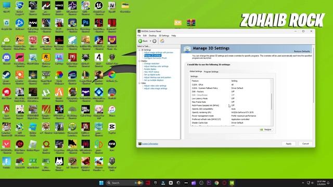Open the Recycle Bin on the desktop
The height and width of the screenshot is (187, 333).
pyautogui.click(x=7, y=24)
